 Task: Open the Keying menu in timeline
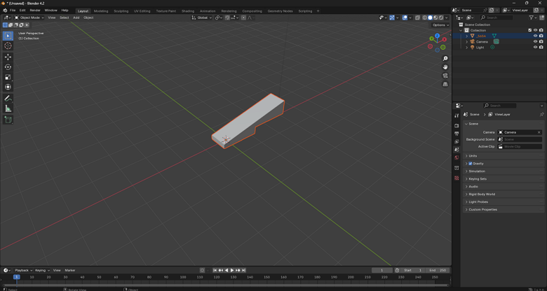[x=42, y=270]
